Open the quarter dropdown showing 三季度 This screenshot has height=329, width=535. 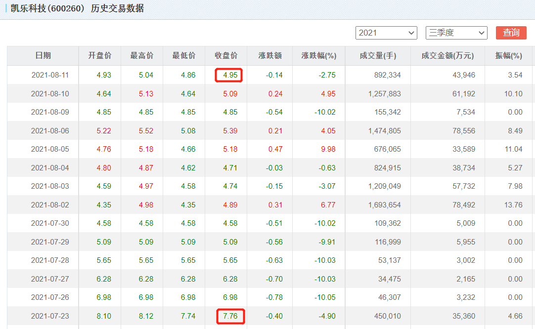click(x=456, y=33)
